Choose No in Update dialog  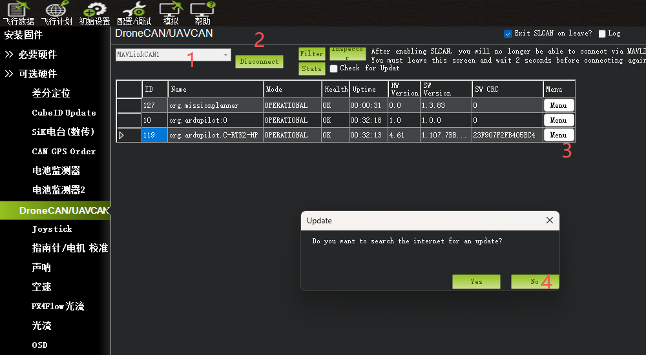click(x=535, y=281)
